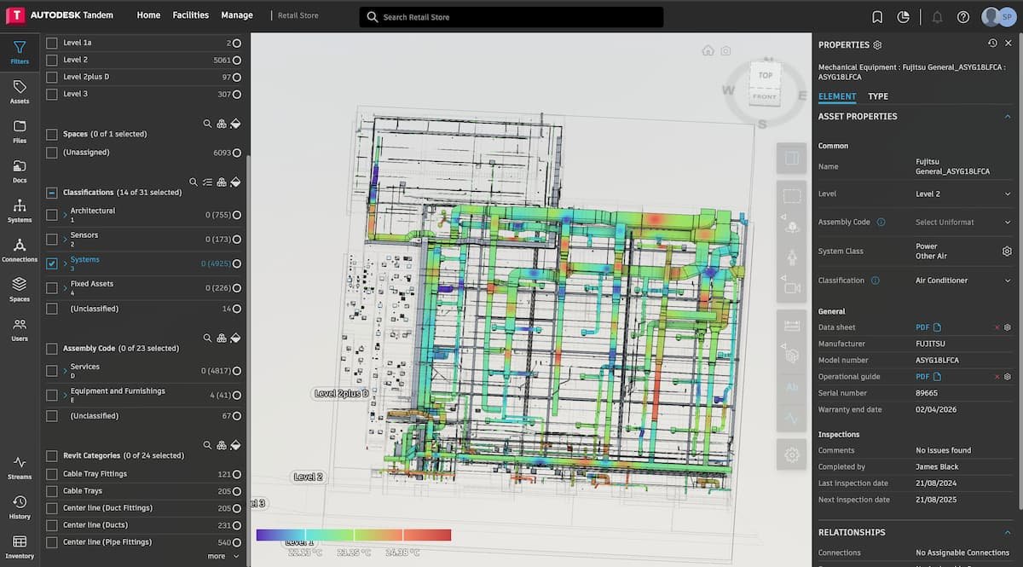This screenshot has width=1023, height=567.
Task: Click the camera screenshot icon in viewer
Action: coord(725,50)
